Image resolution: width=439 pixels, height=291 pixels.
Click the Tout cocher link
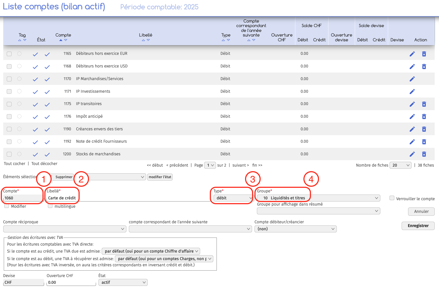15,164
